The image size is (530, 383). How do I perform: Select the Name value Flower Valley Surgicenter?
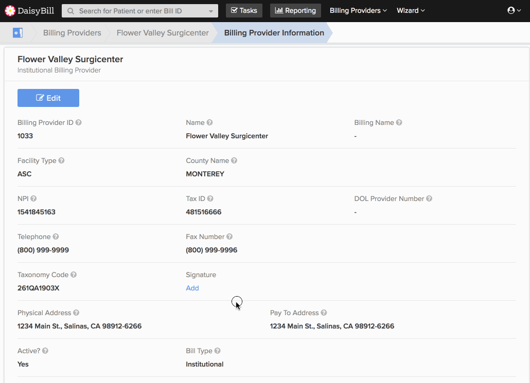227,136
